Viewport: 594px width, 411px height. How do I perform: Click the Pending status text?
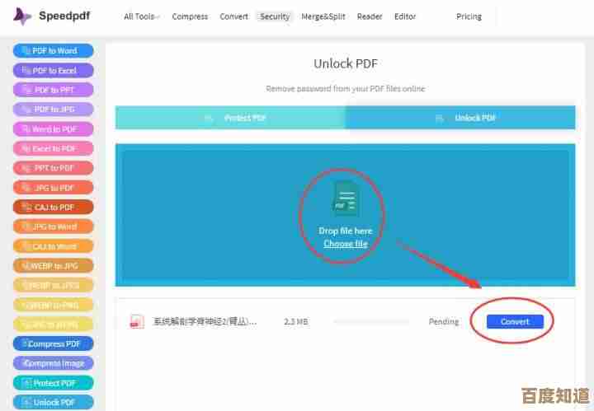click(x=444, y=322)
